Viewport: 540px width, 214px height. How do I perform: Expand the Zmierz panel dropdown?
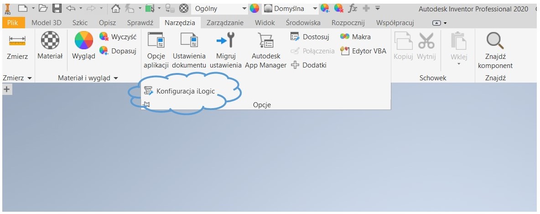click(30, 78)
